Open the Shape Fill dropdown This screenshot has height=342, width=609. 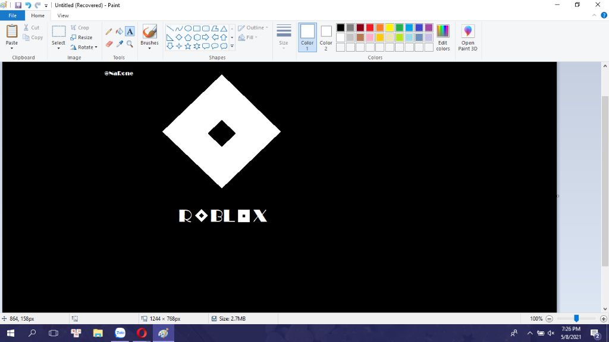click(x=248, y=37)
